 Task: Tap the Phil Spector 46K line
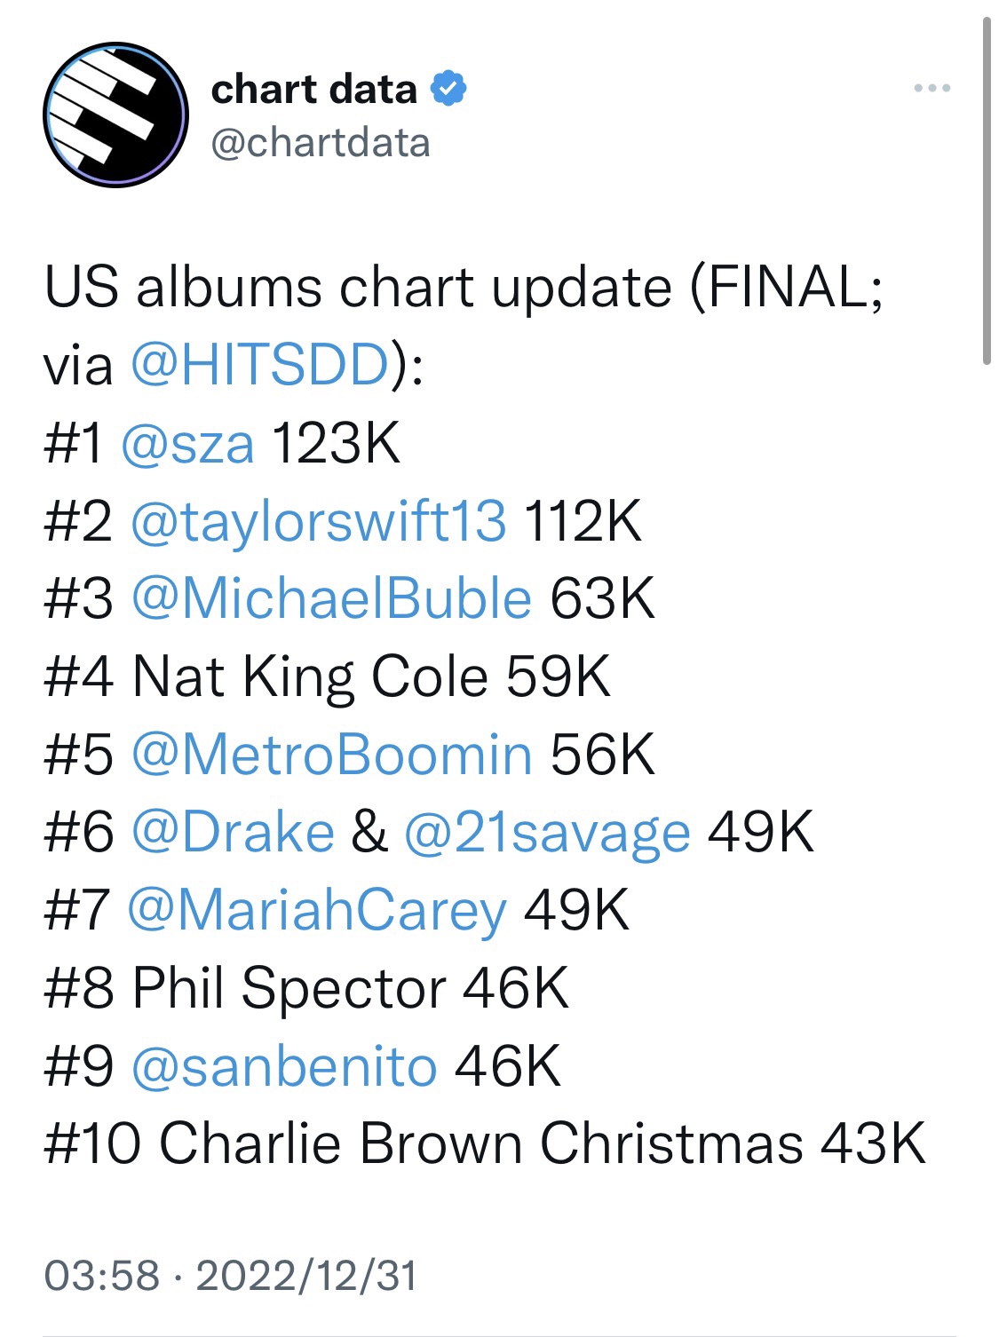[306, 988]
